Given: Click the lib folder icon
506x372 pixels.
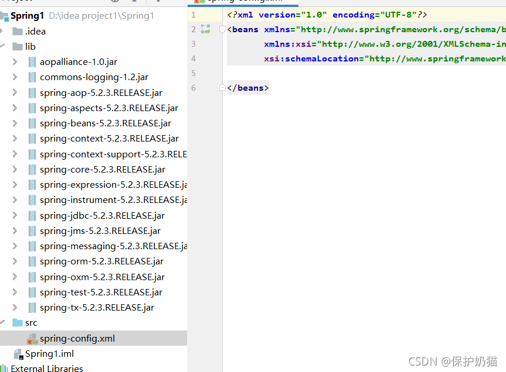Looking at the screenshot, I should [18, 47].
